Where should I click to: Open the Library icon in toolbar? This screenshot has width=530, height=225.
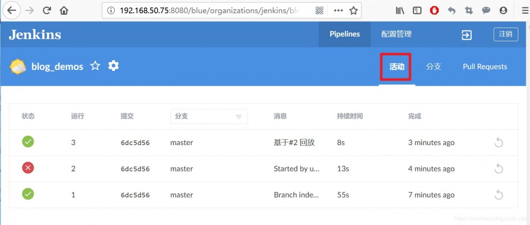pyautogui.click(x=400, y=11)
